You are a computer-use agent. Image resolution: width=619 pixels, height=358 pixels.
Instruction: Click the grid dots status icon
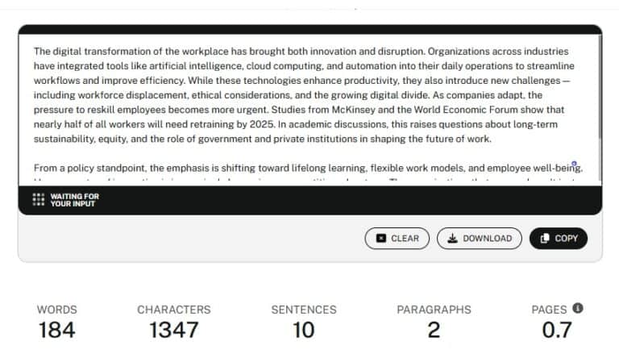tap(38, 199)
